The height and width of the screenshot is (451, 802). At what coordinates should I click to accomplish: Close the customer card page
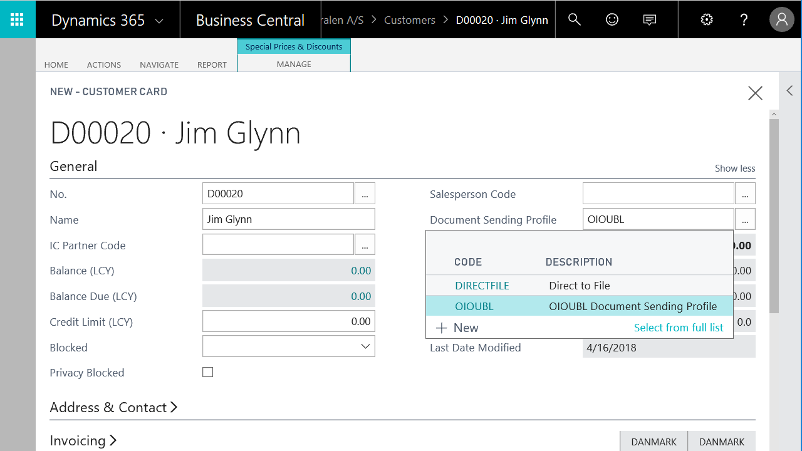755,93
